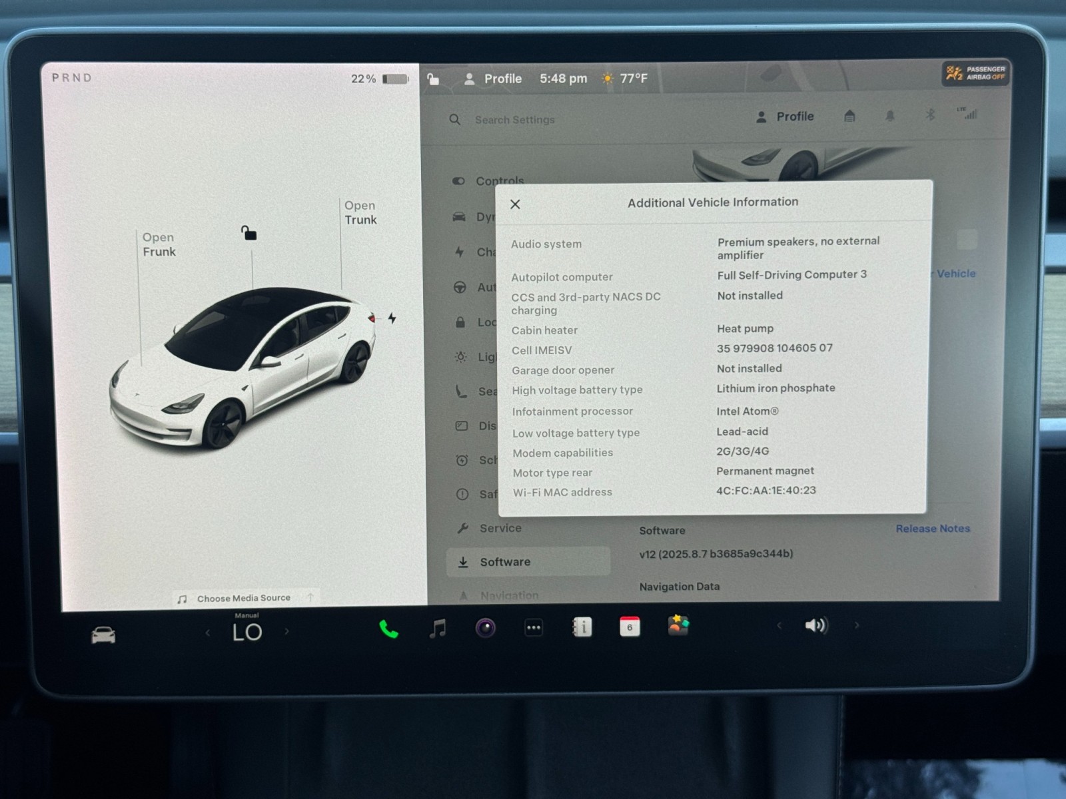Tap the Autopilot steering wheel menu item
The height and width of the screenshot is (799, 1066).
coord(460,287)
